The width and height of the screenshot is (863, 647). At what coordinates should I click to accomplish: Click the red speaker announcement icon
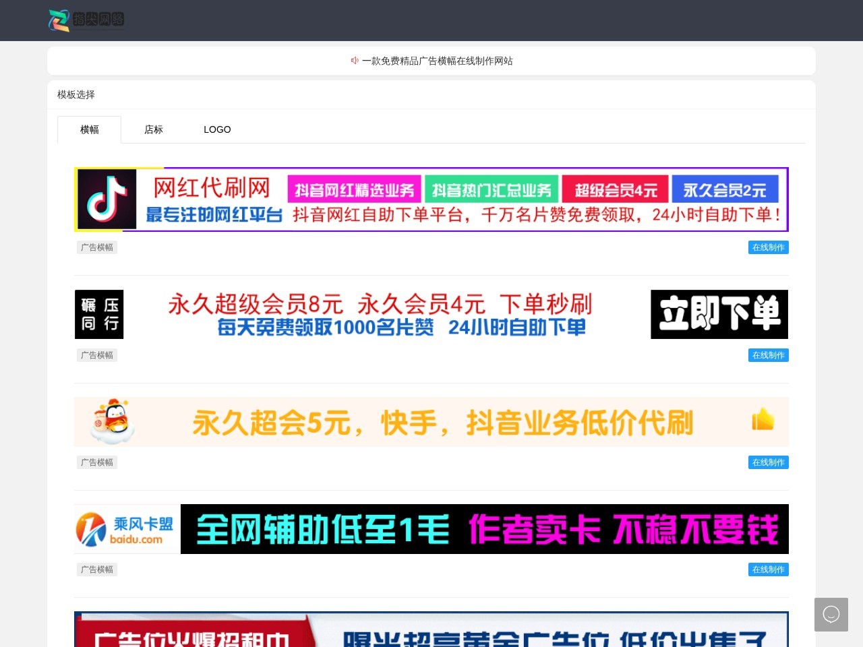point(355,61)
